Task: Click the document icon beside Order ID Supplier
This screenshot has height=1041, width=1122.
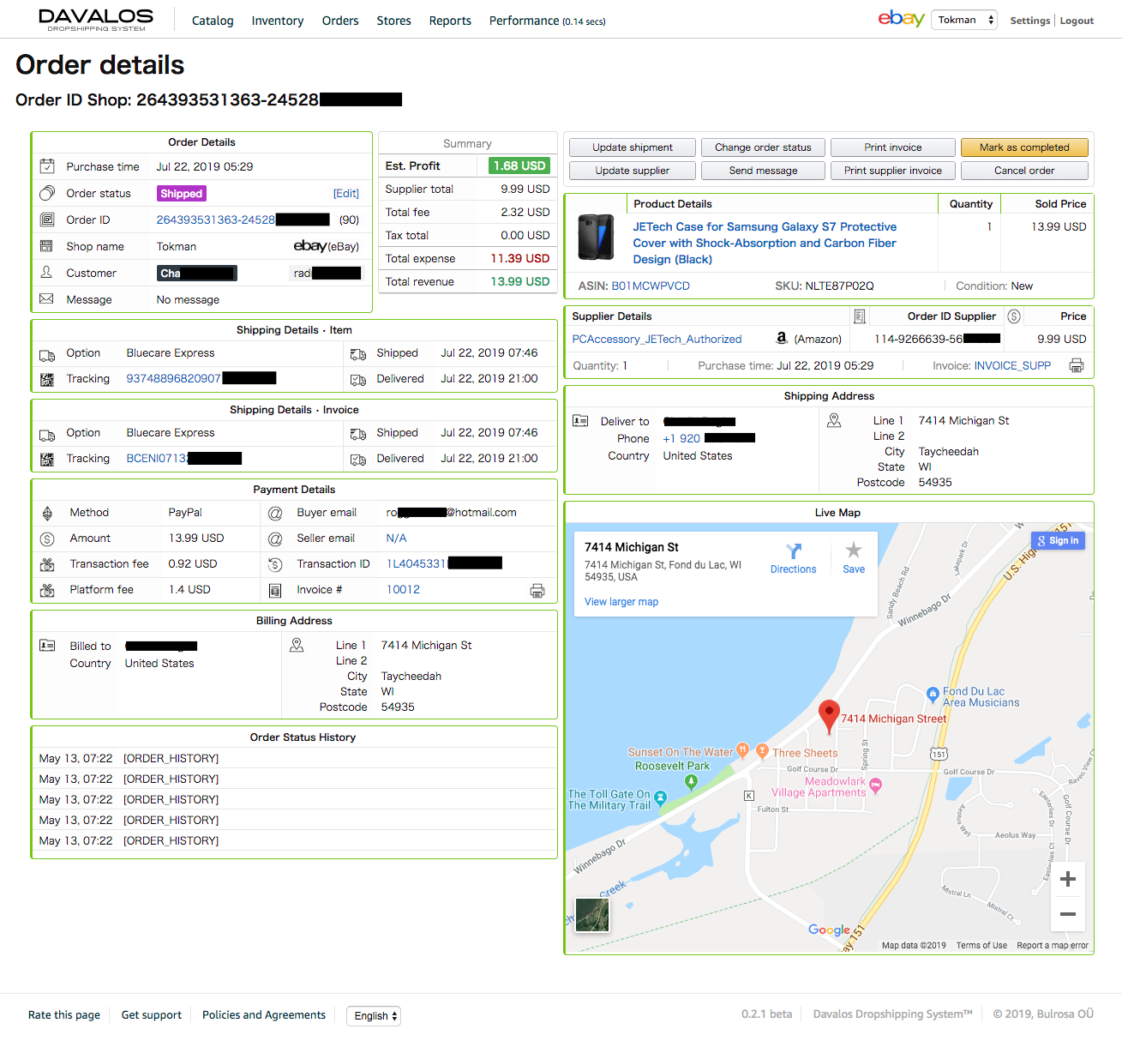Action: coord(860,316)
